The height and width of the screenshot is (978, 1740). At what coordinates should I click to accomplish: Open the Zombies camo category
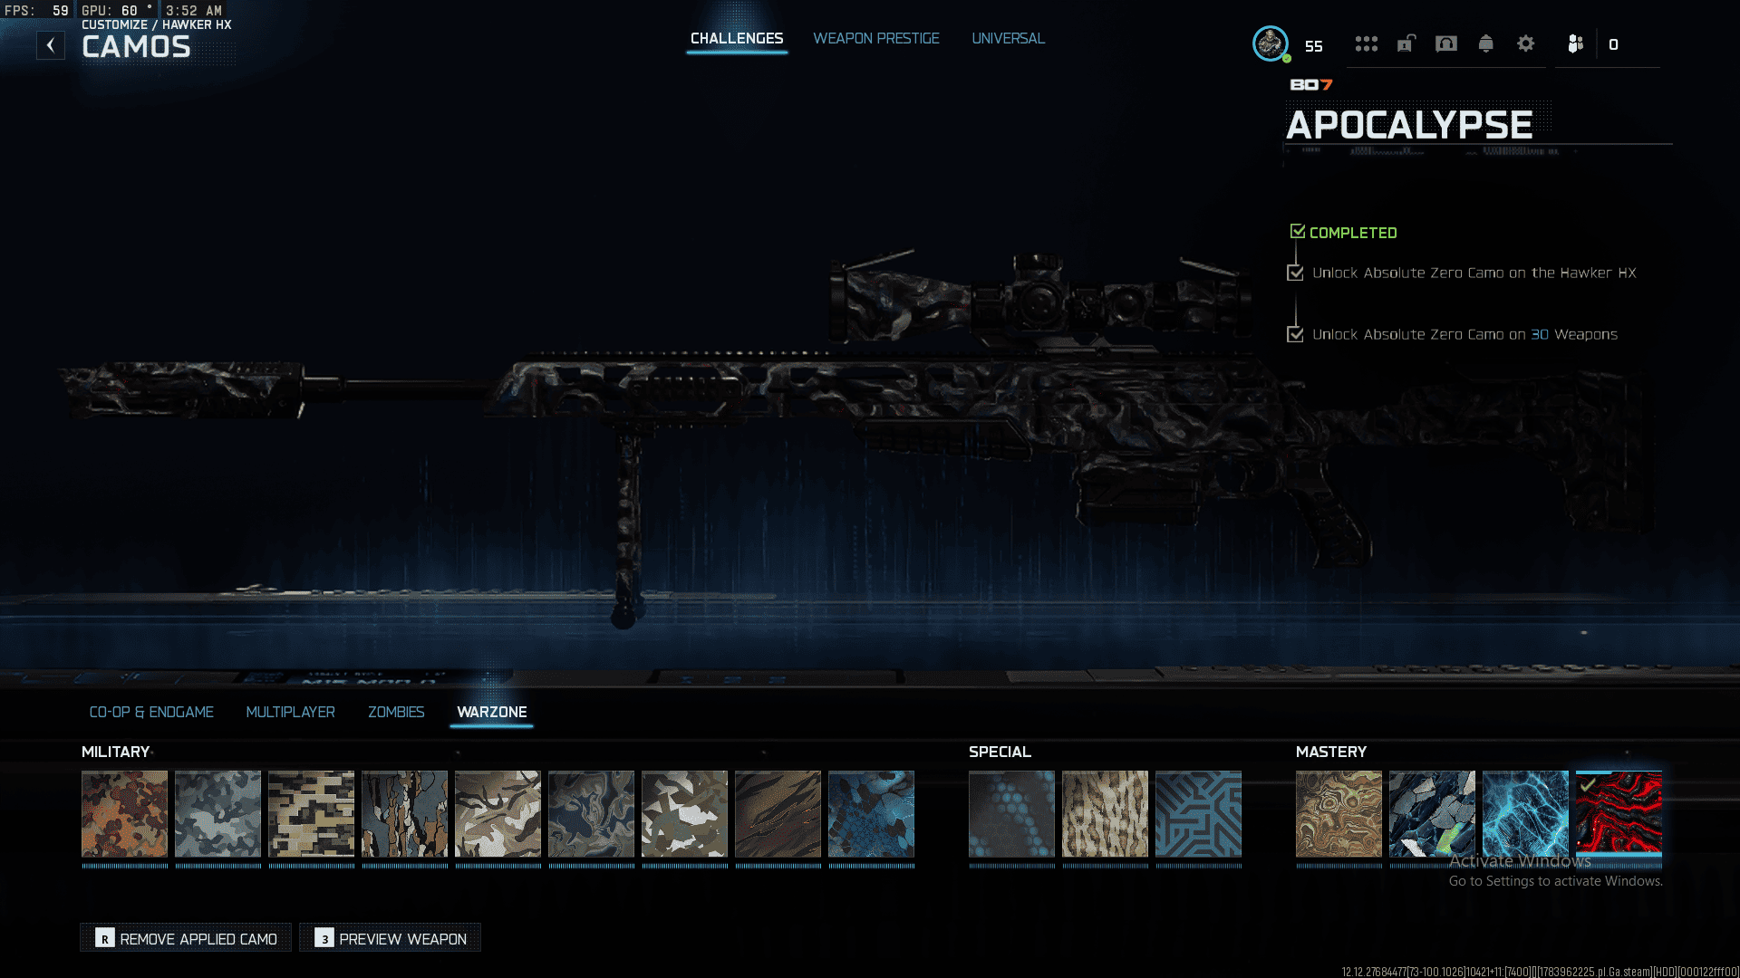point(396,713)
